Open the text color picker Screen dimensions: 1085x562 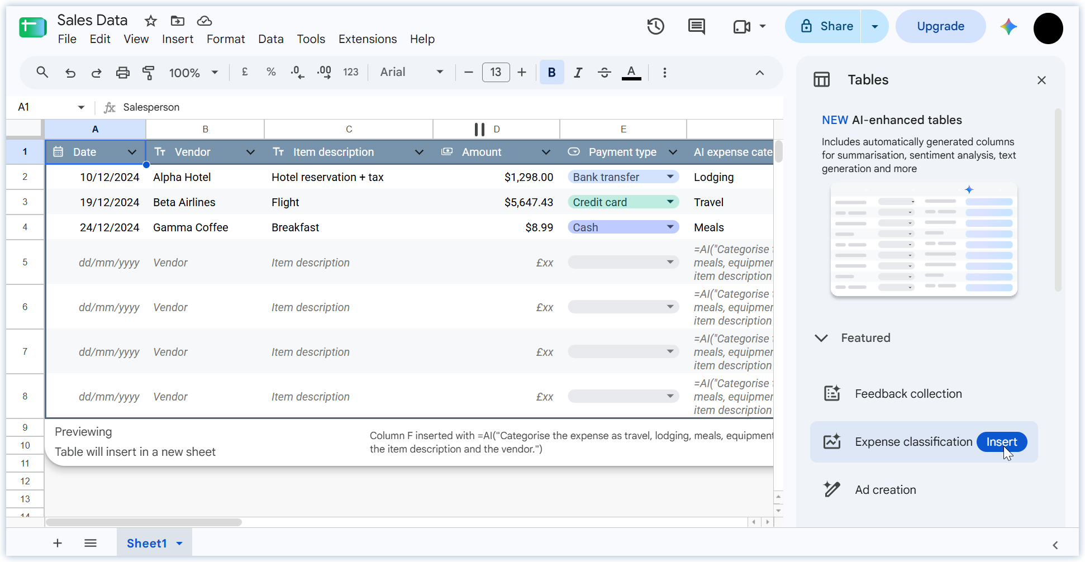(631, 73)
